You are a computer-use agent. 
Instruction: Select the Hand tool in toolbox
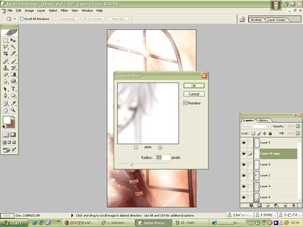coord(5,110)
